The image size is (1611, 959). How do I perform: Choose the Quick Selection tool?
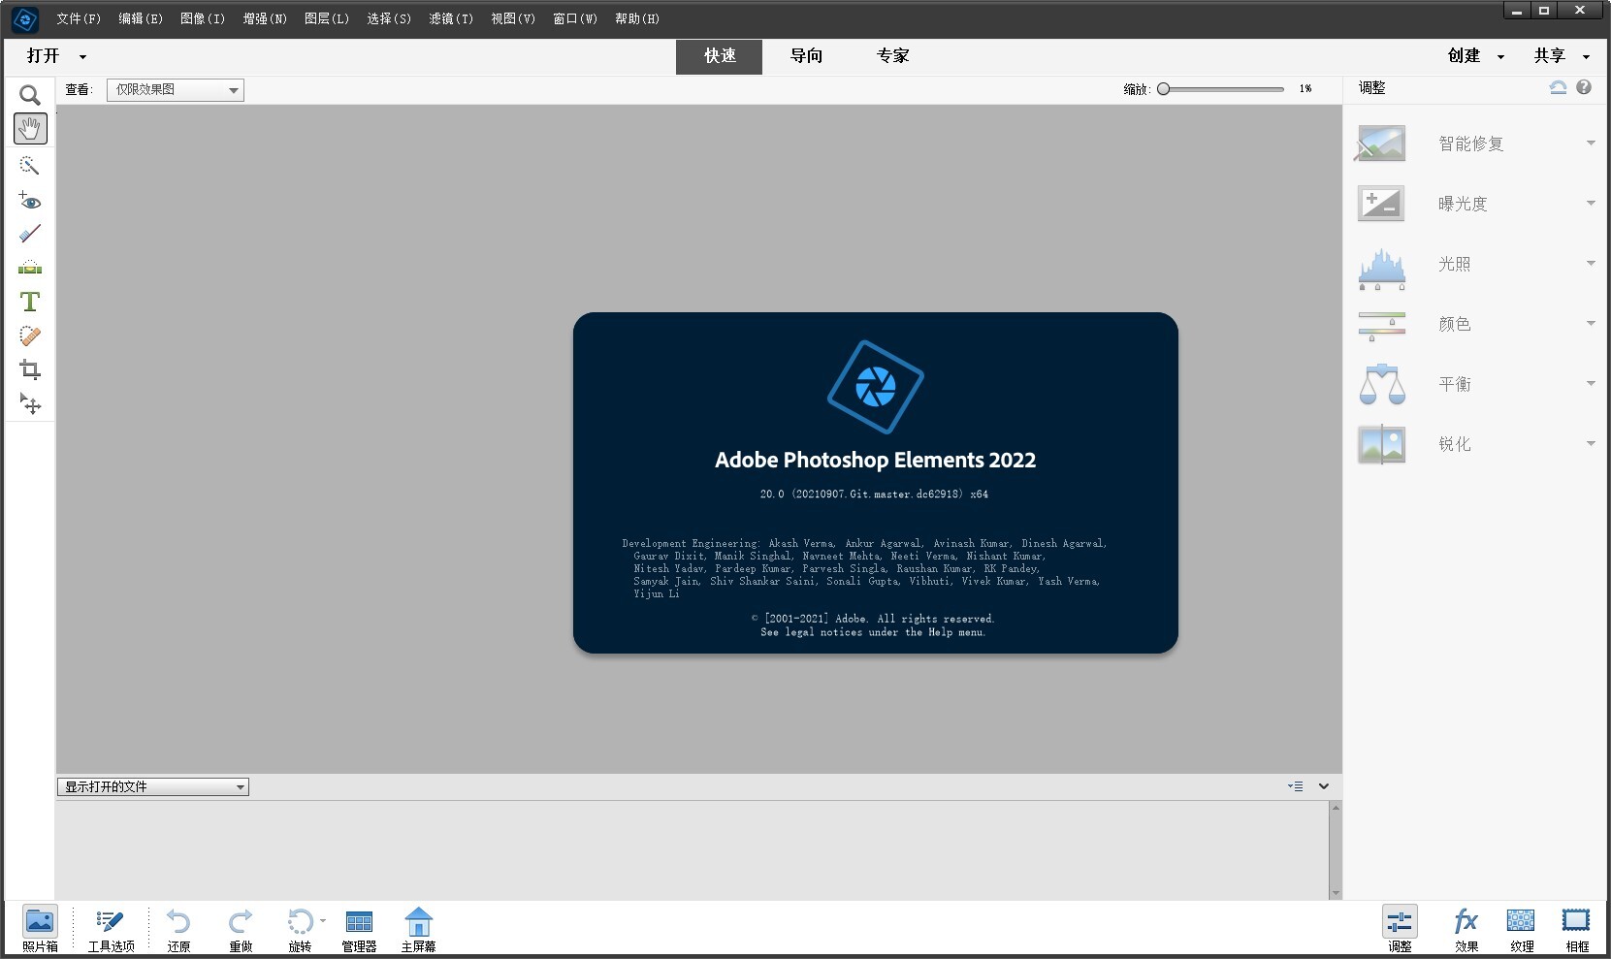tap(30, 166)
